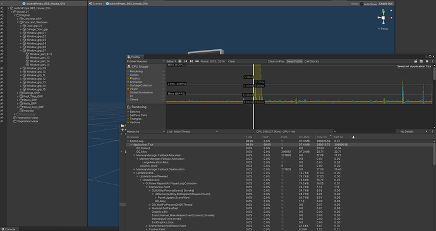
Task: Open the Profiler Modules dropdown
Action: (146, 61)
